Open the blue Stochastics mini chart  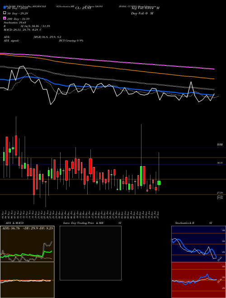(x=198, y=244)
